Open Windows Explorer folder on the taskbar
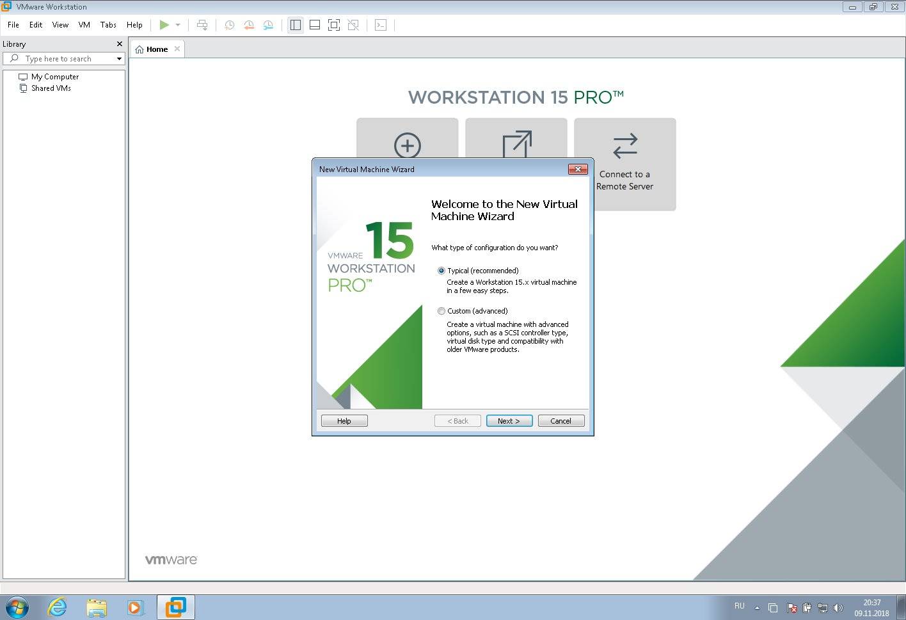906x620 pixels. (x=96, y=607)
